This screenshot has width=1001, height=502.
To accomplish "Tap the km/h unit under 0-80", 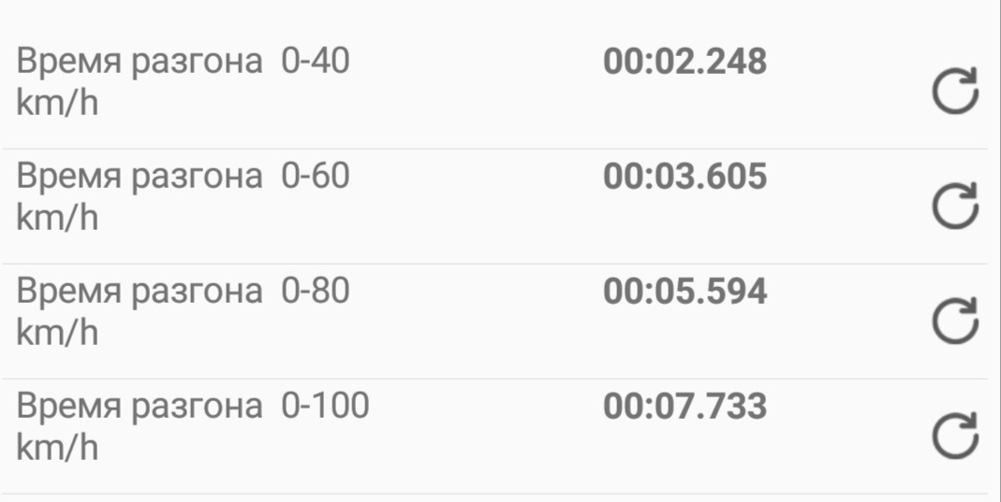I will tap(57, 334).
